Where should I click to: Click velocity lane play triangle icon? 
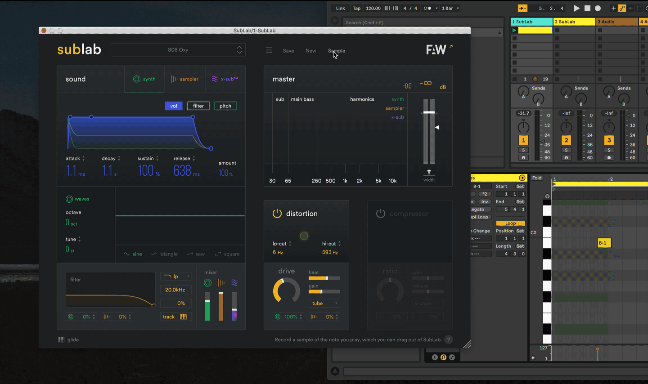click(533, 358)
